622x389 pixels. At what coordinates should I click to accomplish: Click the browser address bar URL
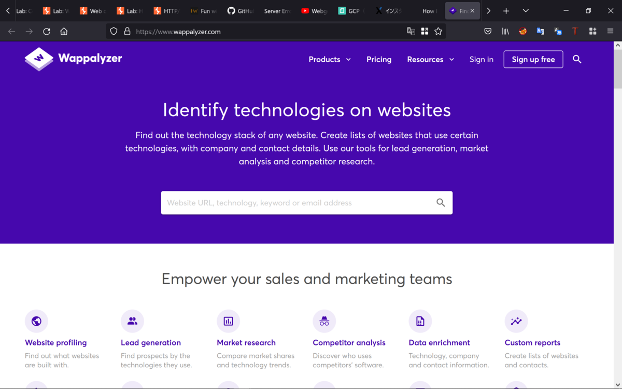click(x=178, y=32)
